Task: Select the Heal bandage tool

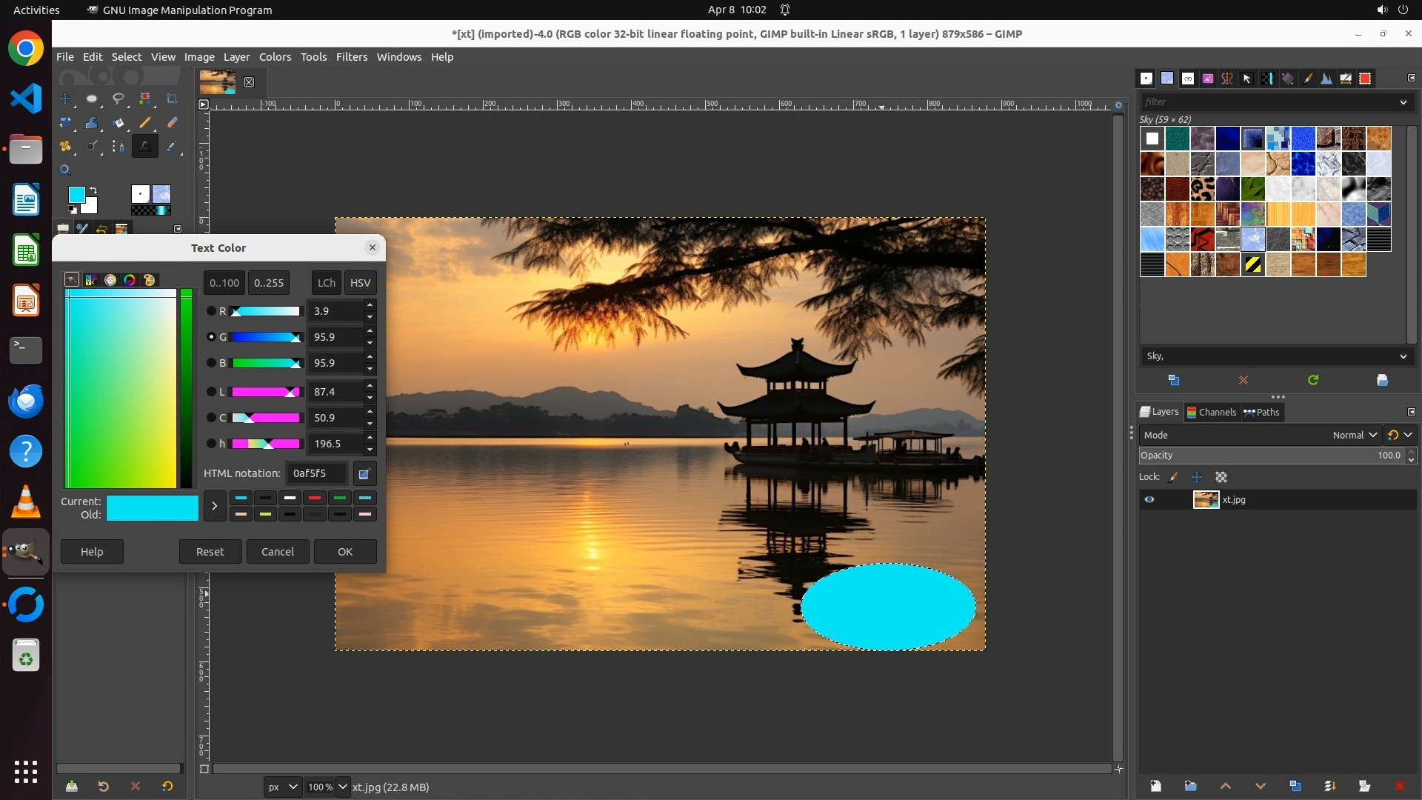Action: (65, 147)
